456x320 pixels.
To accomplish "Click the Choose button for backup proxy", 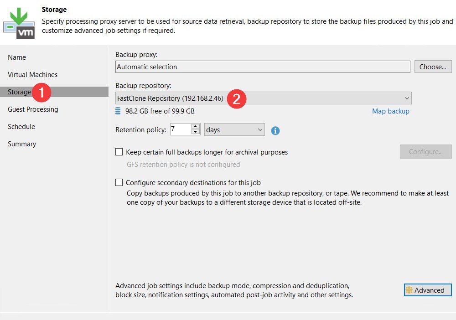I will [432, 67].
